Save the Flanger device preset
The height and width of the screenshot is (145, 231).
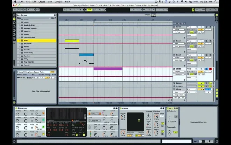pyautogui.click(x=163, y=108)
